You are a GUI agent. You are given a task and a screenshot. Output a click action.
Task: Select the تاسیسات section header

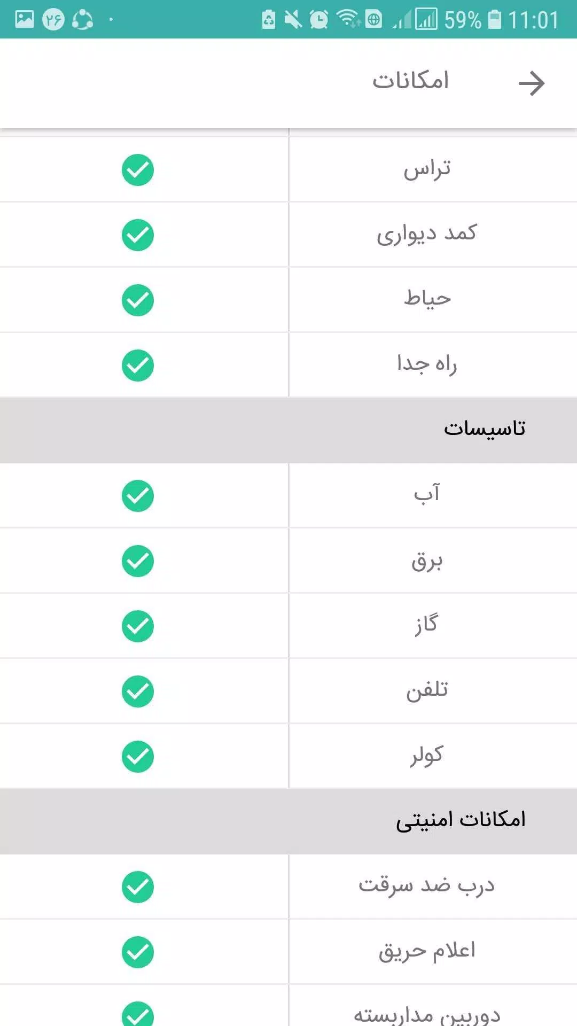point(288,430)
